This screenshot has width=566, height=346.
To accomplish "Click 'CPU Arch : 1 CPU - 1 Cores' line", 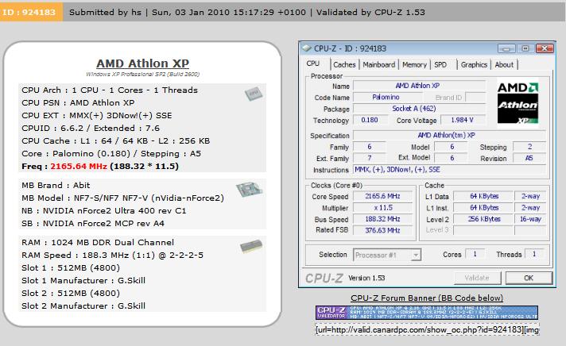I will (110, 90).
